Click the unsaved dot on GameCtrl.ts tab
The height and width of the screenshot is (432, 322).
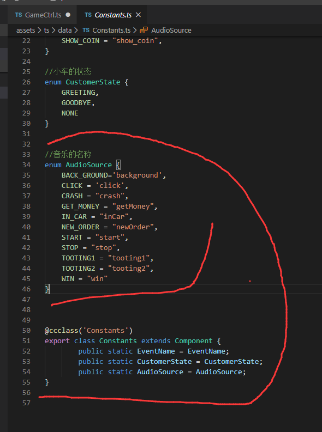(68, 15)
